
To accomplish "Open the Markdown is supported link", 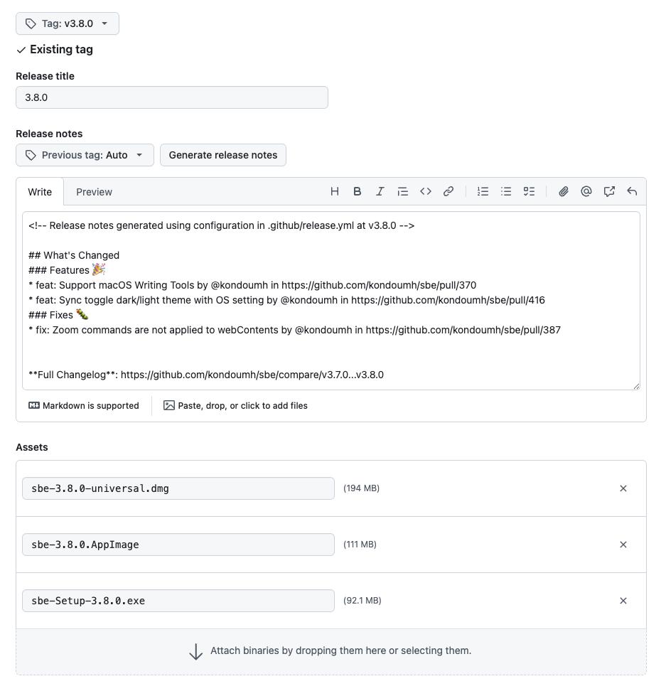I will pyautogui.click(x=84, y=405).
